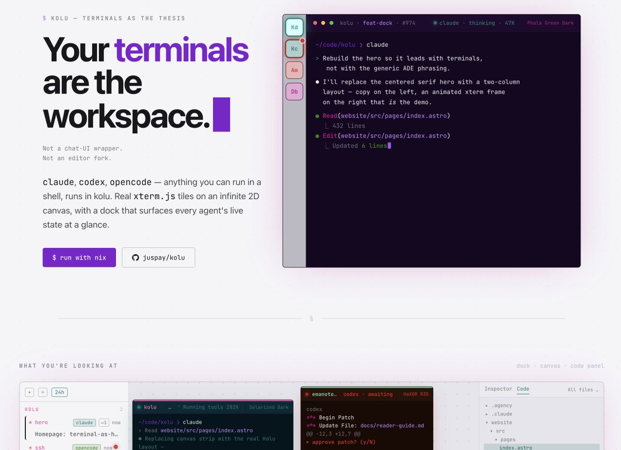Click the 'thinking · 47K' status text
The image size is (621, 450).
coord(492,23)
